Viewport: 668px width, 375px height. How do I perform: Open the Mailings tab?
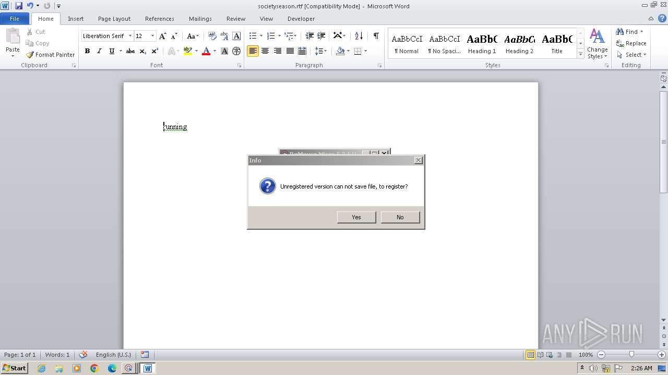click(200, 19)
